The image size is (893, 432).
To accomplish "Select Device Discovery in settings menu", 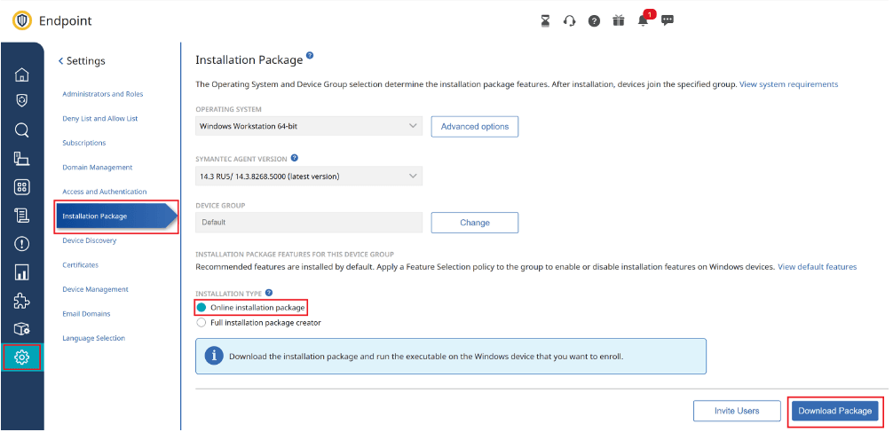I will [x=89, y=240].
